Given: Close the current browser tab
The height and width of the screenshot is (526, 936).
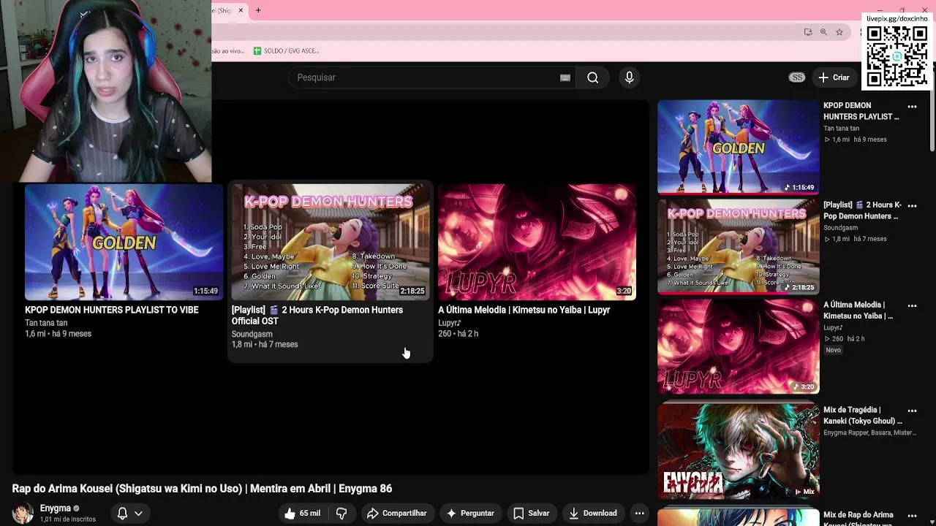Looking at the screenshot, I should click(241, 10).
